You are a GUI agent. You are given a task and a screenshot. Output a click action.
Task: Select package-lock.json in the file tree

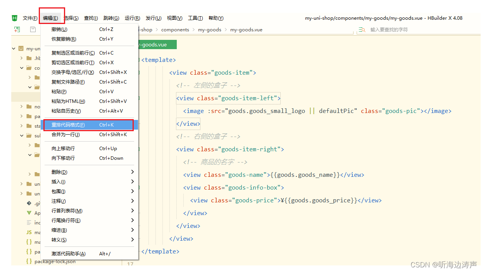(x=55, y=262)
